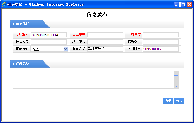Click the 保存 button
This screenshot has width=194, height=123.
(168, 101)
